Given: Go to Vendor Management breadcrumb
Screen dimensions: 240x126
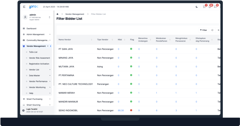Looking at the screenshot, I should 75,14.
